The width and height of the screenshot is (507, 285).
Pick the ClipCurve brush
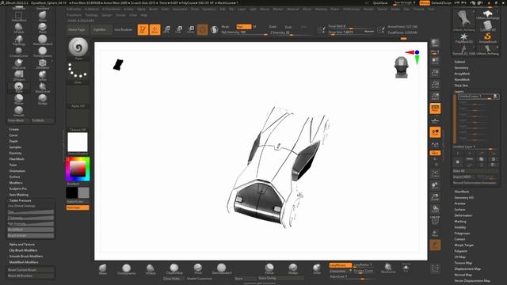[x=19, y=63]
